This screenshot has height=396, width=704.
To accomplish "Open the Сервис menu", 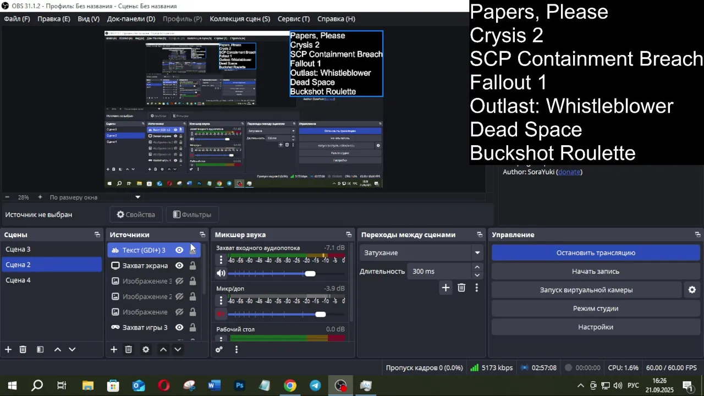I will point(294,19).
